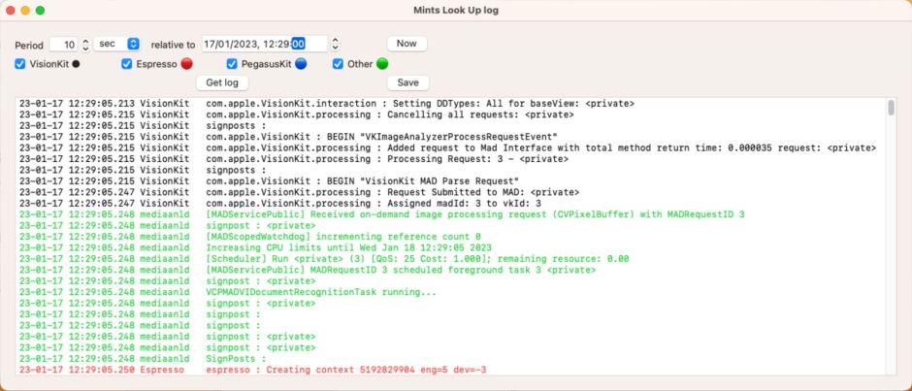Select the VCPMADVIDocumentRecognitionTask running log line
Viewport: 912px width, 391px height.
pos(321,292)
